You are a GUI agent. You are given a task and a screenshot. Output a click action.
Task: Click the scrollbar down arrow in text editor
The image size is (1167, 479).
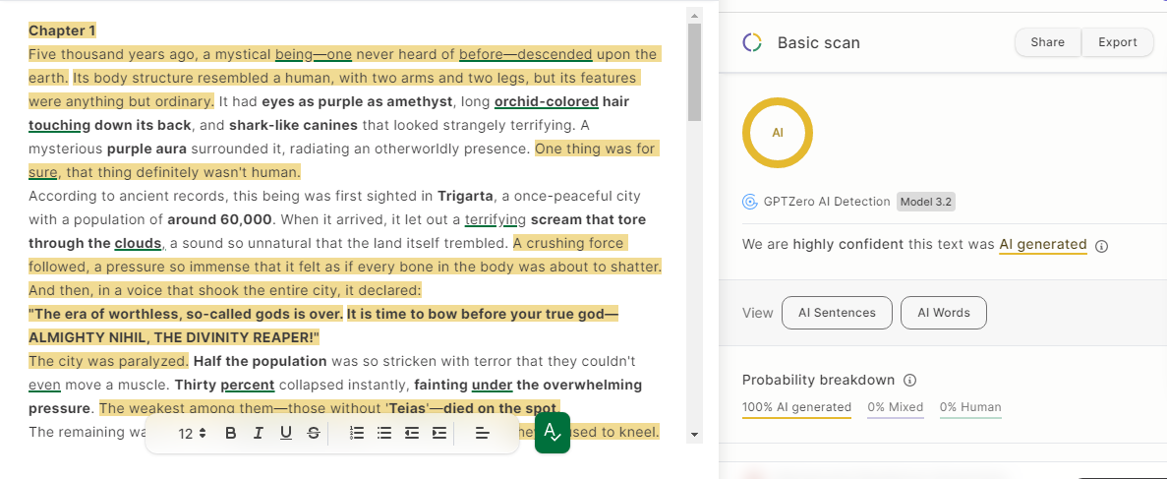pos(694,434)
